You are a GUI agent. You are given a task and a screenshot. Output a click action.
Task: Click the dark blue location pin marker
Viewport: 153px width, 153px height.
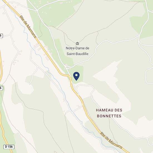click(x=76, y=76)
